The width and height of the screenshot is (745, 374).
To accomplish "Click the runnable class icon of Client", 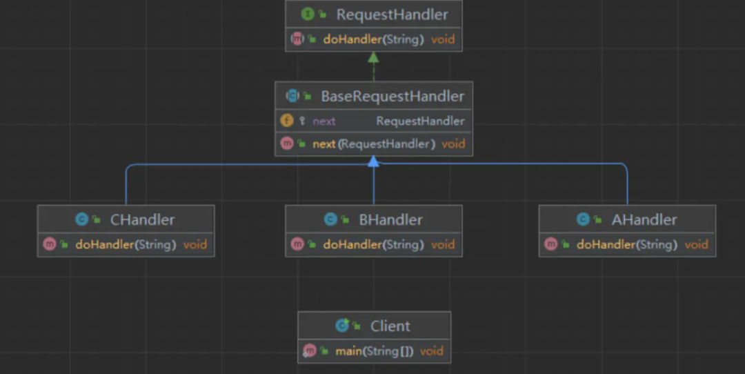I will coord(342,326).
